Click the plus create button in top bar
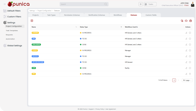196x111 pixels. 141,4
